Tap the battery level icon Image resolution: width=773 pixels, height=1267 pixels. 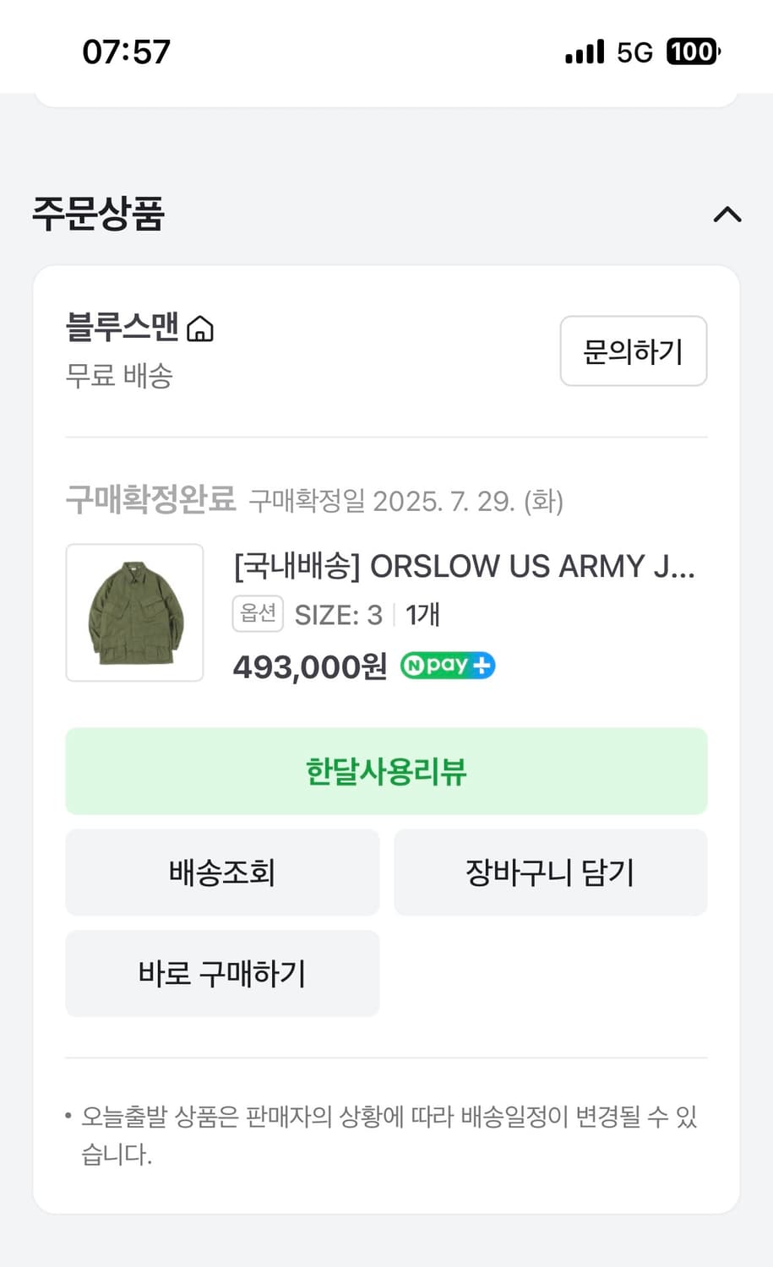tap(693, 52)
